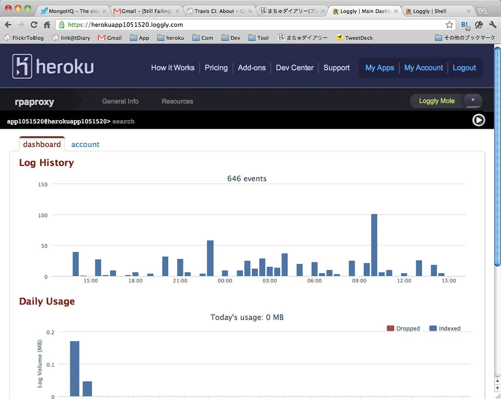Open the heroku bookmarks folder
501x399 pixels.
pyautogui.click(x=171, y=38)
